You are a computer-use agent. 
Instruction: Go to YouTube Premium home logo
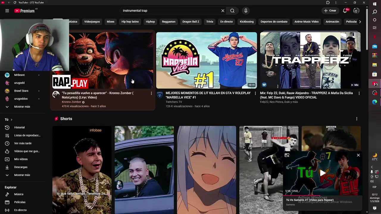coord(24,11)
